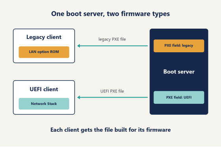
Task: Click the 'UEFI PXE file' arrow label
Action: [x=112, y=91]
